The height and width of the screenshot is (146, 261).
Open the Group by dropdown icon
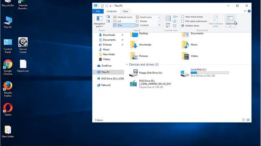(175, 17)
